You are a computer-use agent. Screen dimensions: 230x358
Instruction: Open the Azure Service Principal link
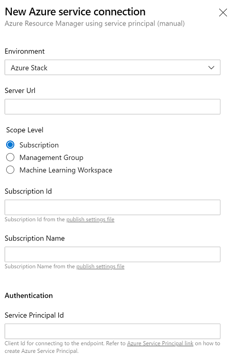point(160,343)
